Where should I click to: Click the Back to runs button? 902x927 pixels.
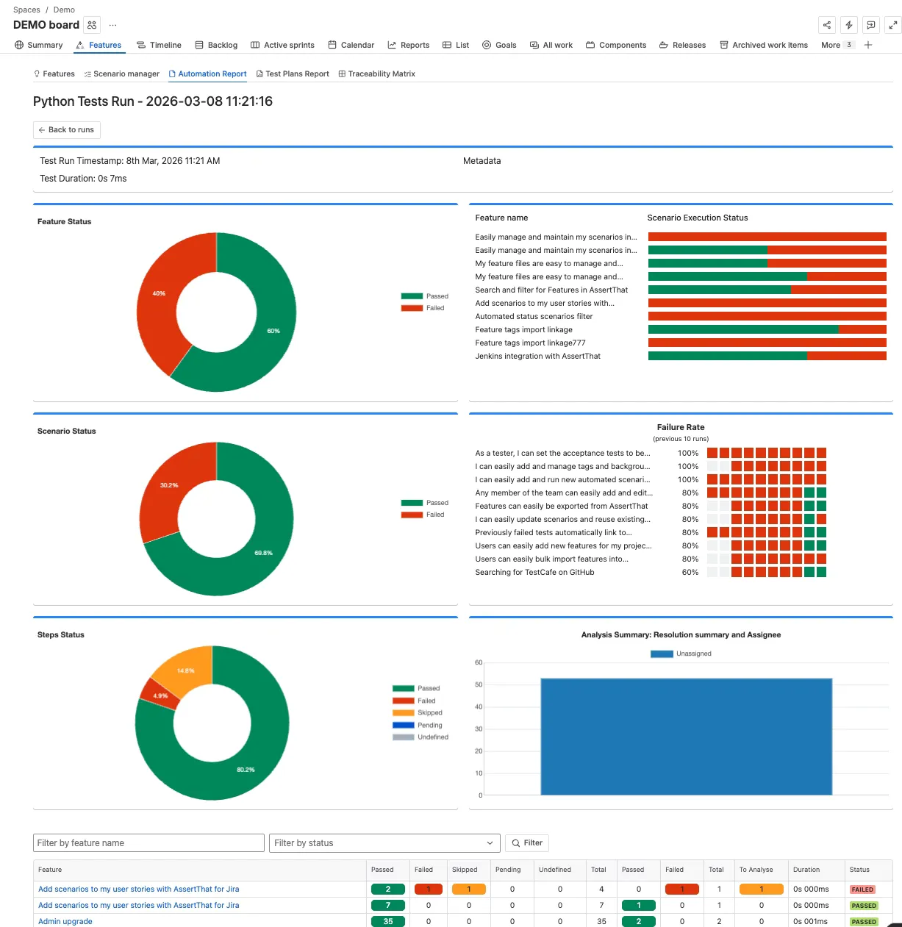(66, 130)
